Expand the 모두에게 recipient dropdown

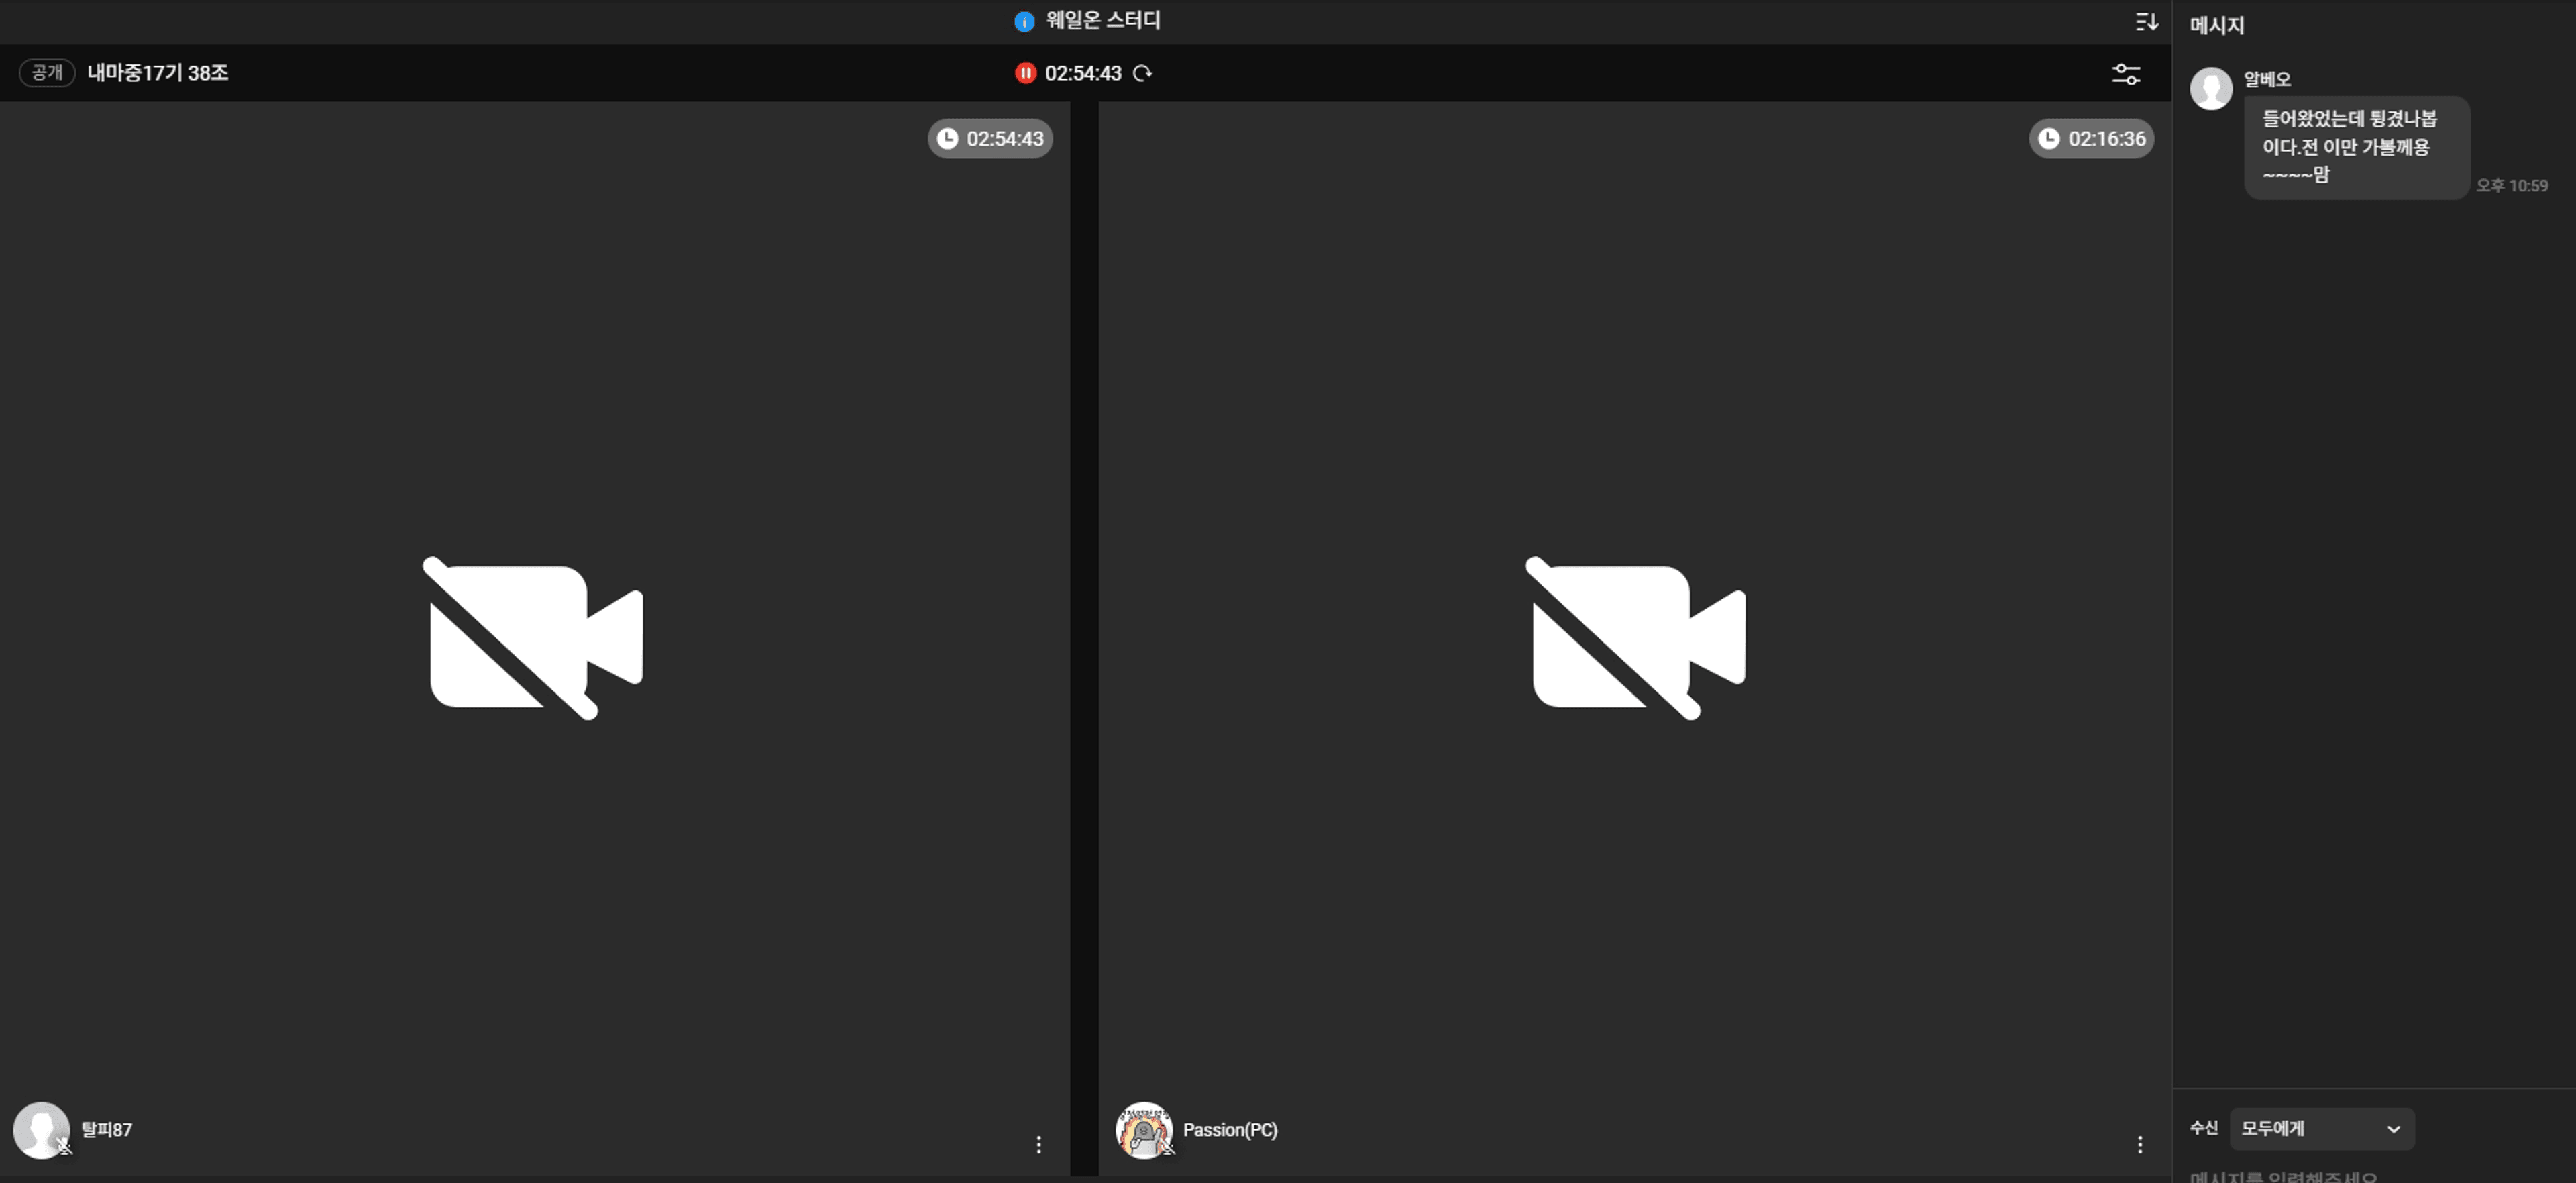click(x=2321, y=1128)
